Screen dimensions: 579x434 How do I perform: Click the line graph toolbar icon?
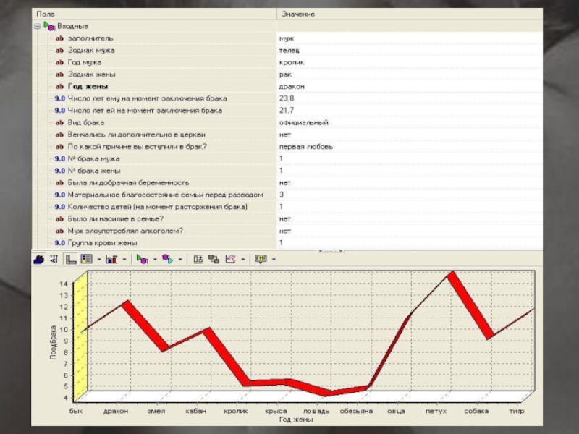tap(231, 258)
